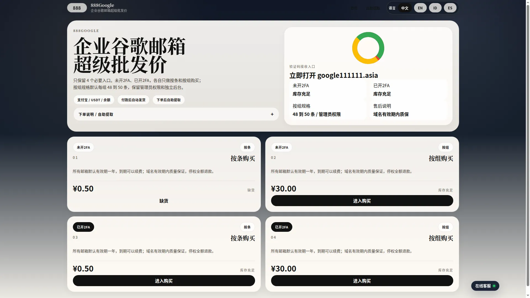The height and width of the screenshot is (298, 530).
Task: Go to the 首页 nav item
Action: coord(354,8)
